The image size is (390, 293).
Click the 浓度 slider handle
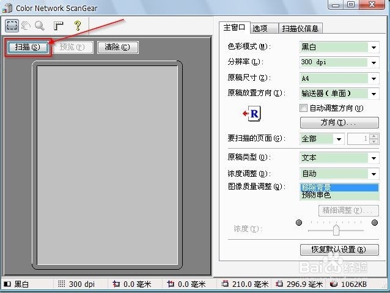pos(336,230)
